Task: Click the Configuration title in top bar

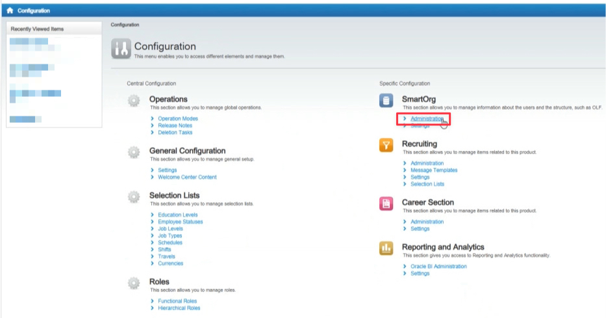Action: (x=34, y=11)
